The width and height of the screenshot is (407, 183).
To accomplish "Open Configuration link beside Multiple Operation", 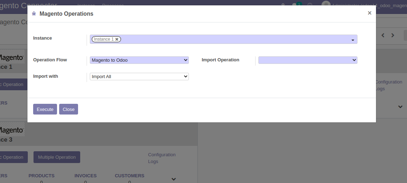I will (x=162, y=154).
